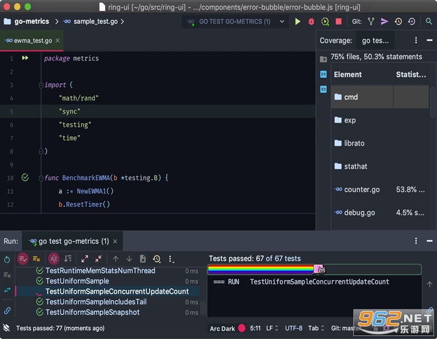
Task: Open Coverage panel options menu
Action: coord(416,41)
